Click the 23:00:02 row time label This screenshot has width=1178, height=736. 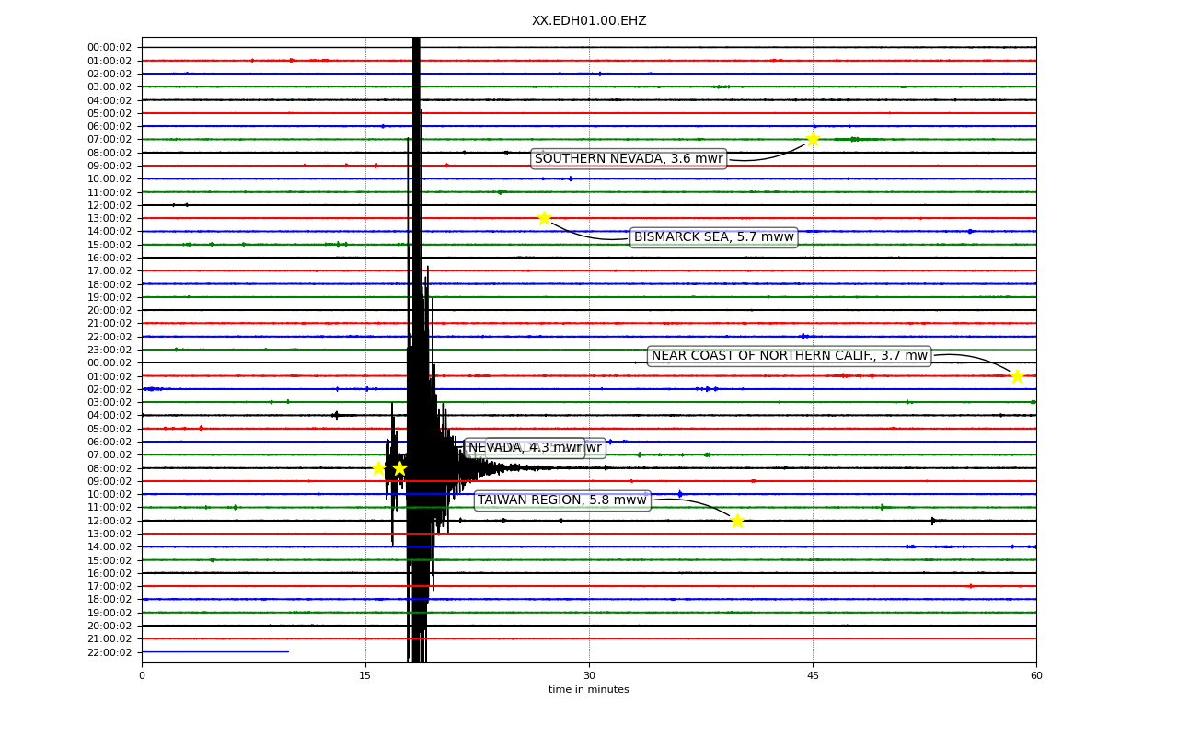(x=110, y=350)
